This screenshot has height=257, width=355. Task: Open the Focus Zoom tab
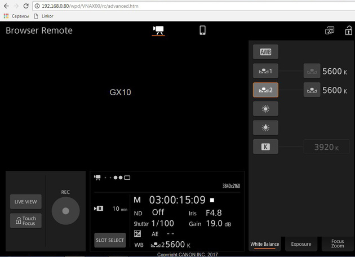[338, 243]
